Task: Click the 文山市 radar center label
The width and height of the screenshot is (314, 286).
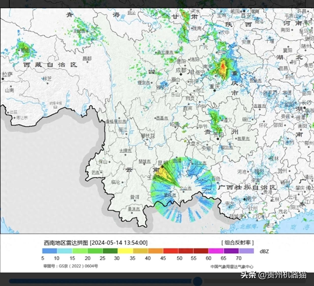Action: pos(185,188)
